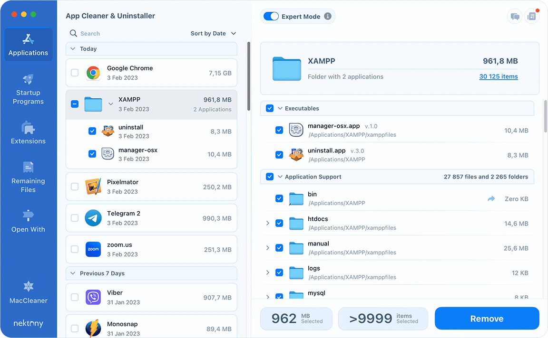Screen dimensions: 548x338
Task: Open the Startup Programs rocket icon
Action: [28, 79]
